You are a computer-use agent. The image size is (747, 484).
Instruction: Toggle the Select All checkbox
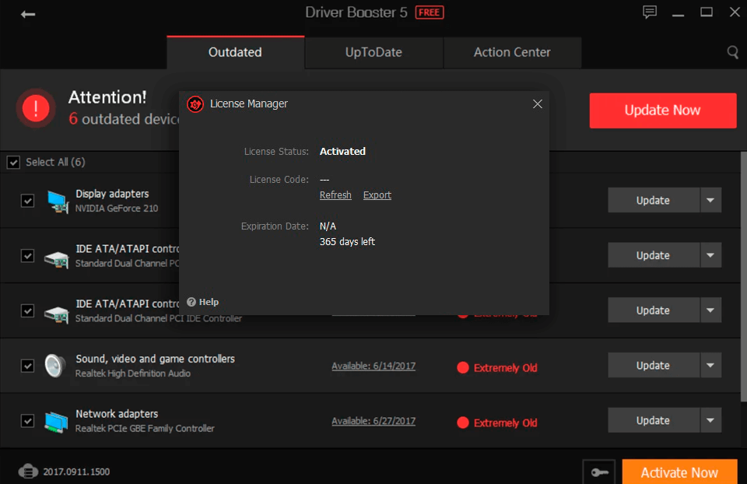pos(13,163)
